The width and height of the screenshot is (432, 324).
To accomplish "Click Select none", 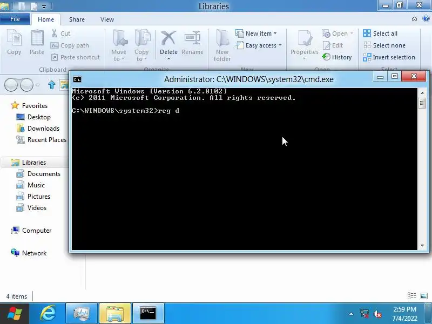I will (384, 45).
